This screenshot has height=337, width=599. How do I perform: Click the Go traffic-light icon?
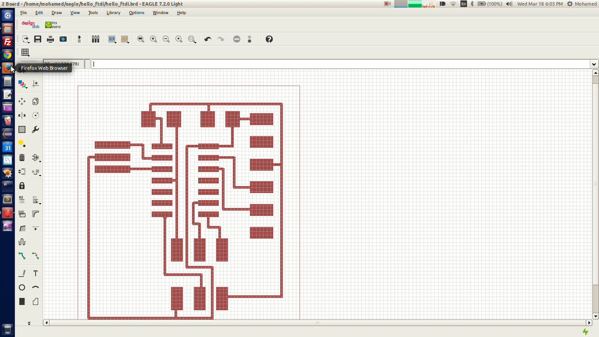pos(249,39)
